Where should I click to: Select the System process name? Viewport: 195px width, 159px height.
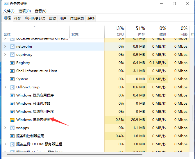(x=22, y=79)
